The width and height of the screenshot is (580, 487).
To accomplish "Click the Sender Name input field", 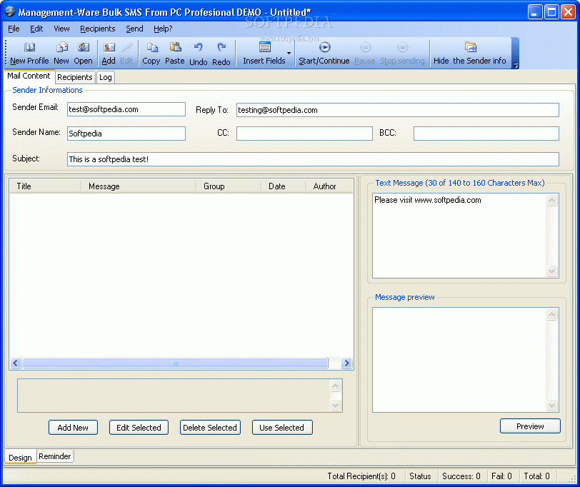I will 126,134.
